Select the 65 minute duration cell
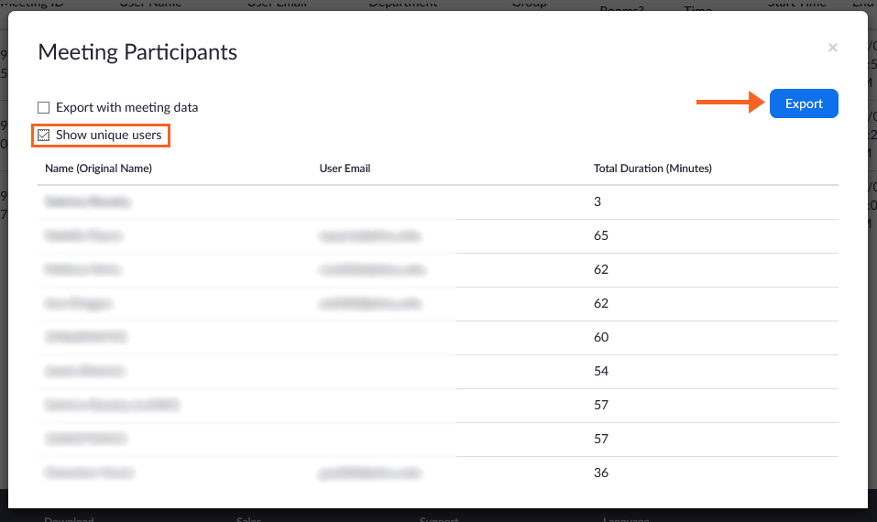Viewport: 877px width, 522px height. coord(601,235)
